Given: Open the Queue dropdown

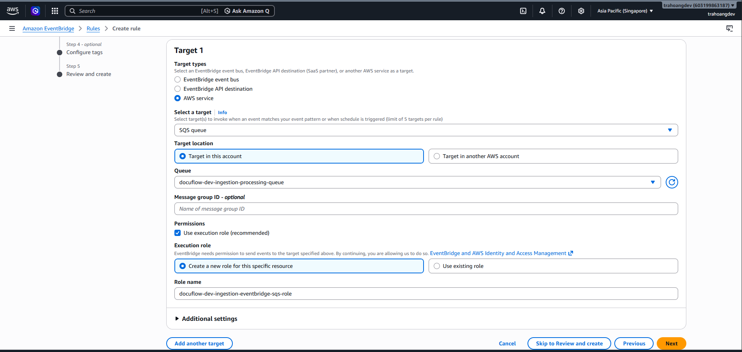Looking at the screenshot, I should (x=417, y=182).
